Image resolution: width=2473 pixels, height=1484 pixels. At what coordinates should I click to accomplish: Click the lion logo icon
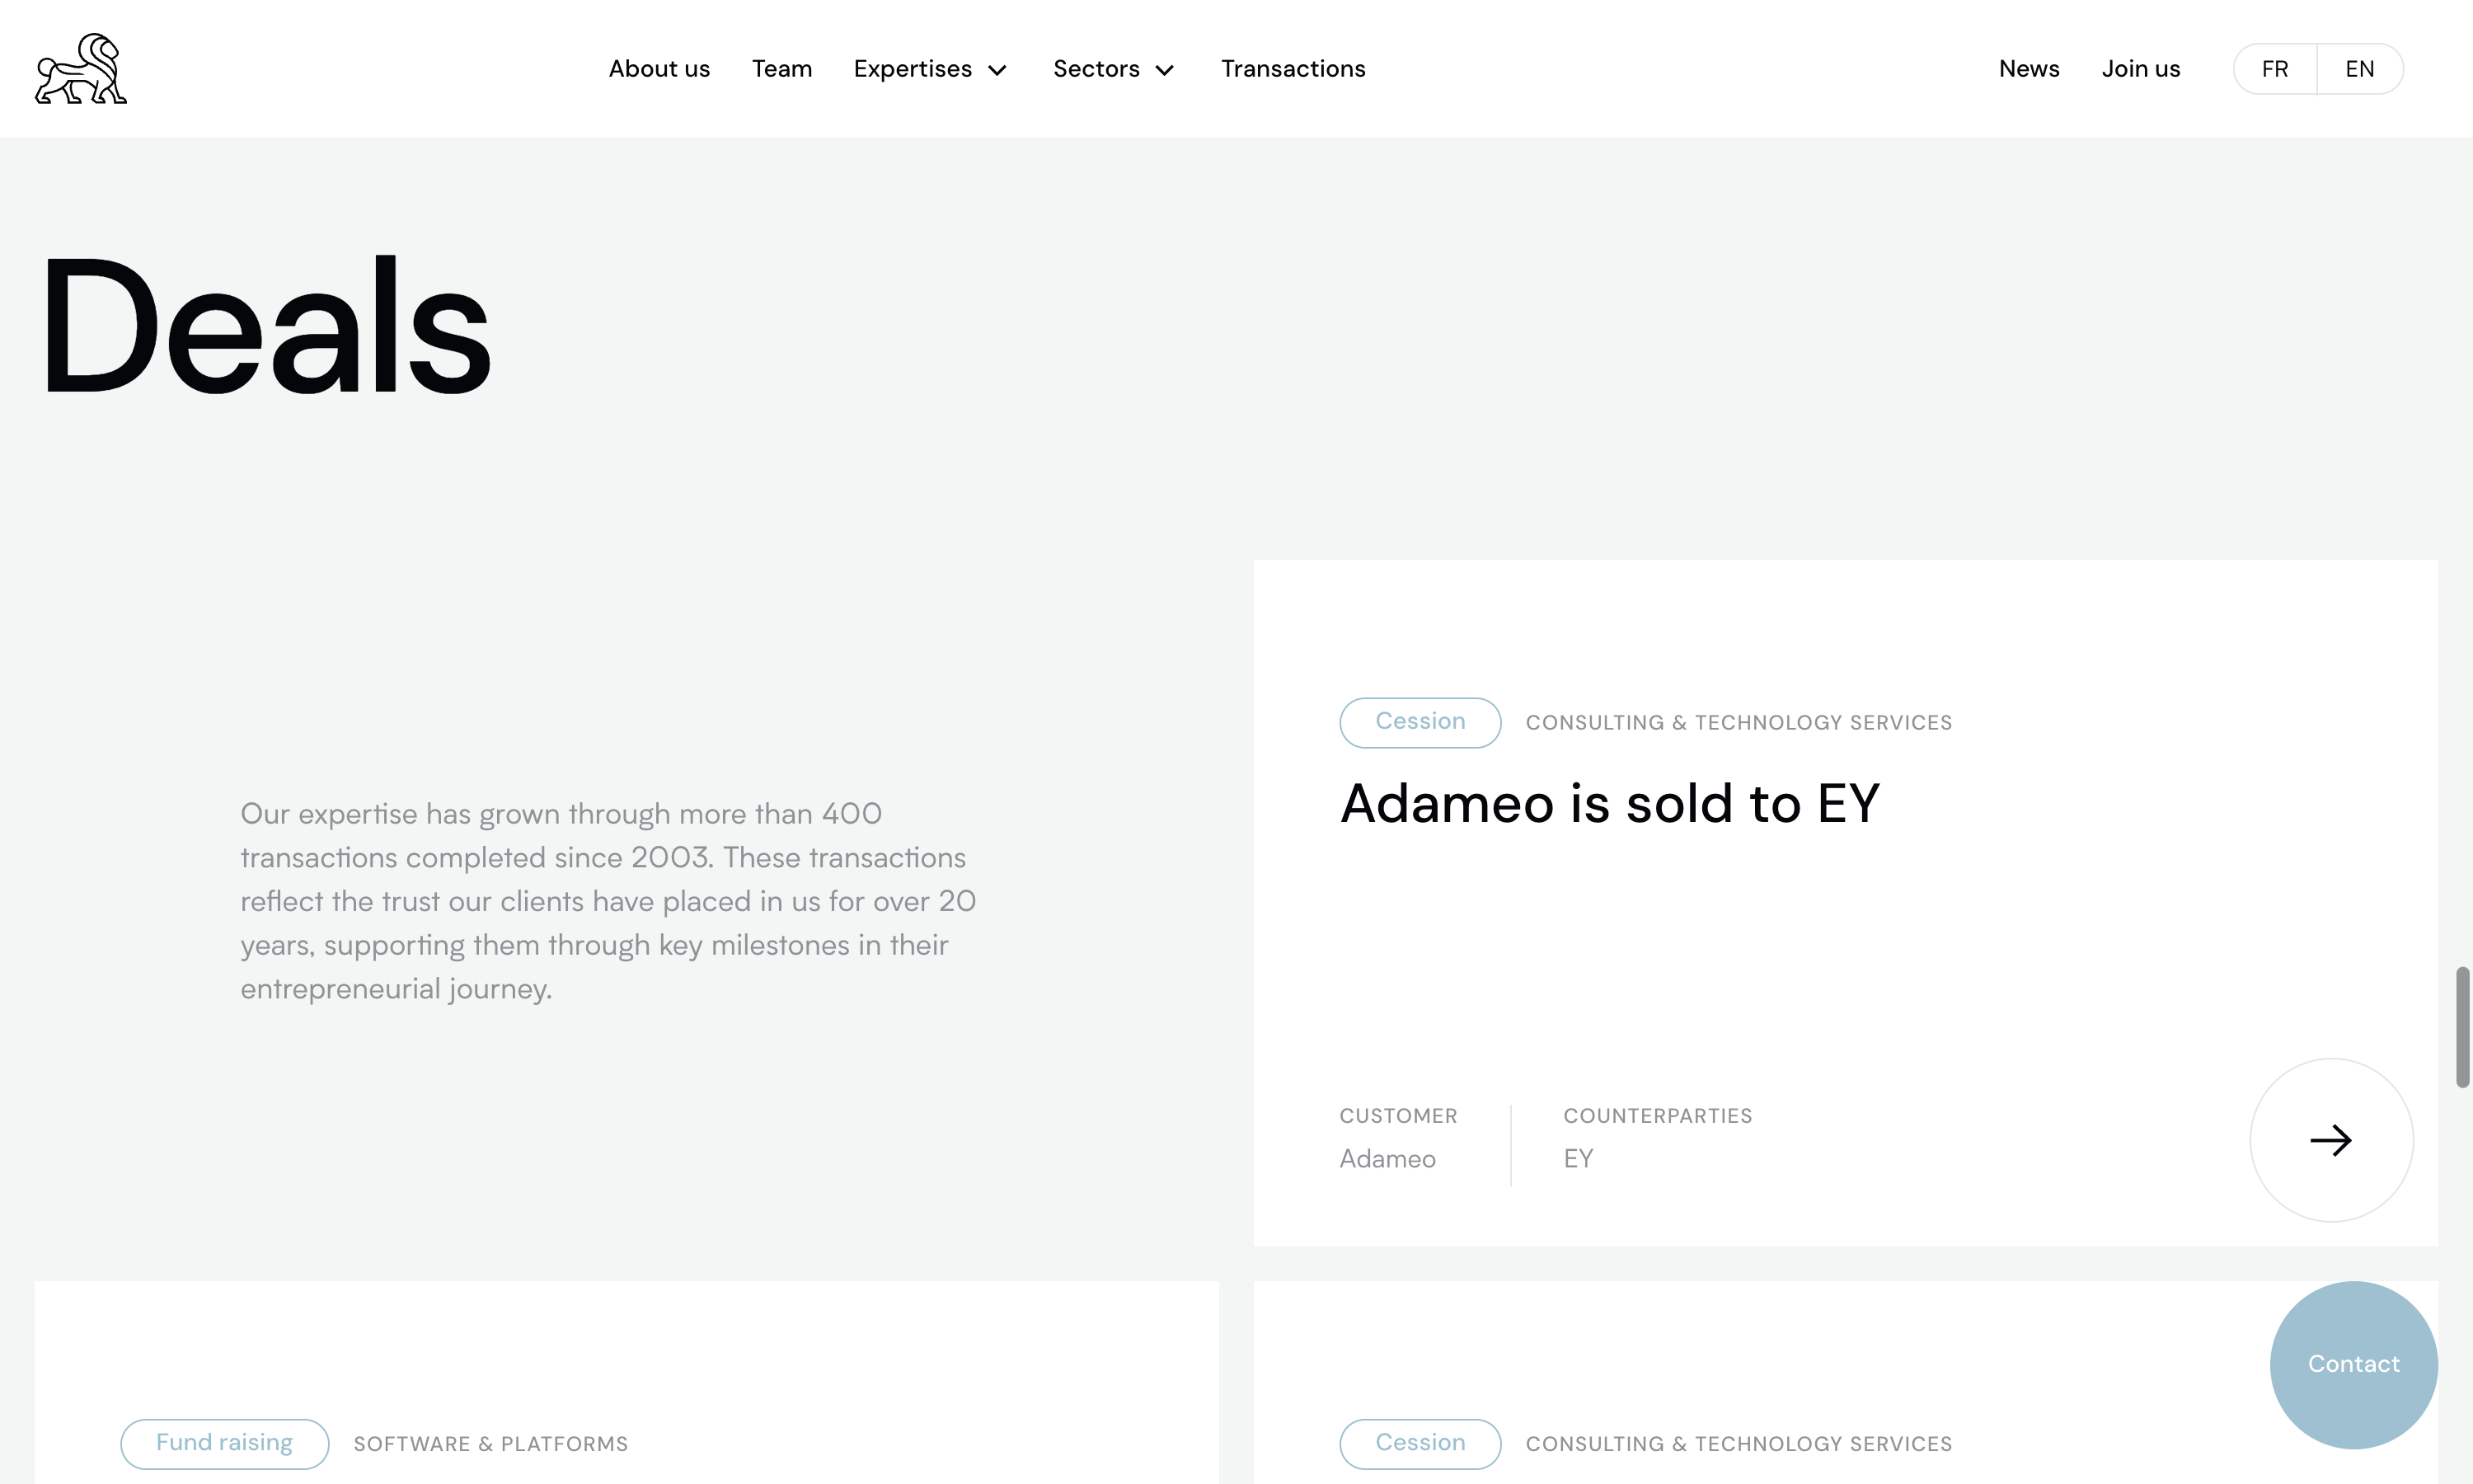pyautogui.click(x=81, y=69)
